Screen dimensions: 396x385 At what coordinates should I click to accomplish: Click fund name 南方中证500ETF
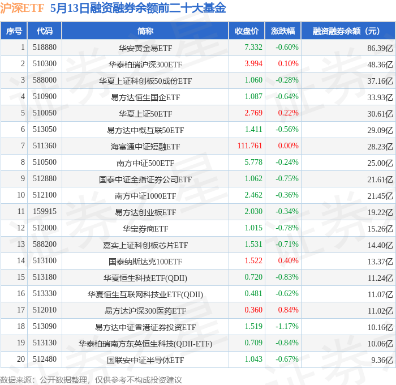pos(145,163)
